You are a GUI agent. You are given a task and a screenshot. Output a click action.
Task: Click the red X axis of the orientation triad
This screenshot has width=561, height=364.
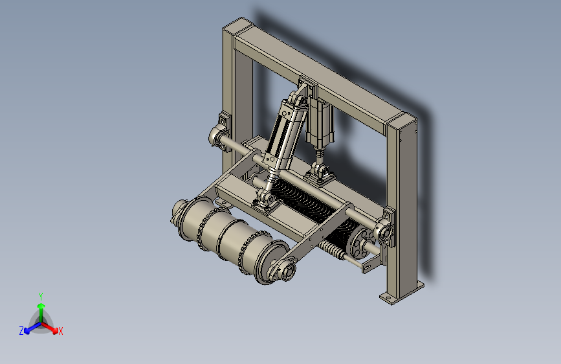point(50,328)
